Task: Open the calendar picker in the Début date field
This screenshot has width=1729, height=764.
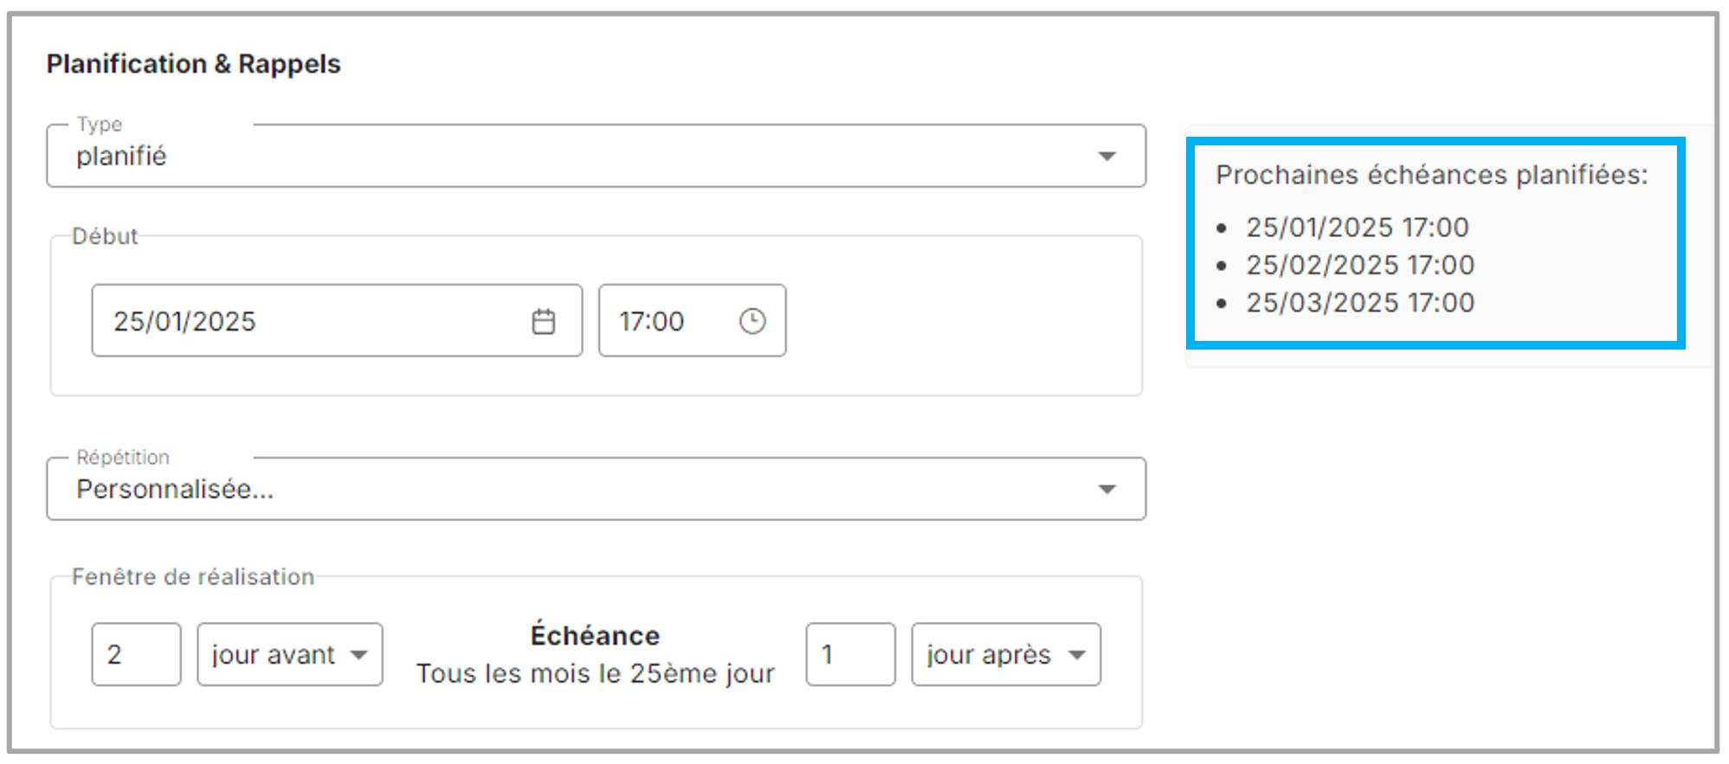Action: click(544, 321)
